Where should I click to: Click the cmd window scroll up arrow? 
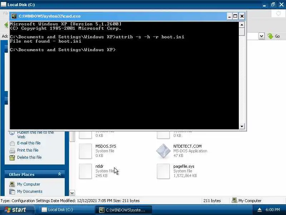pyautogui.click(x=242, y=25)
